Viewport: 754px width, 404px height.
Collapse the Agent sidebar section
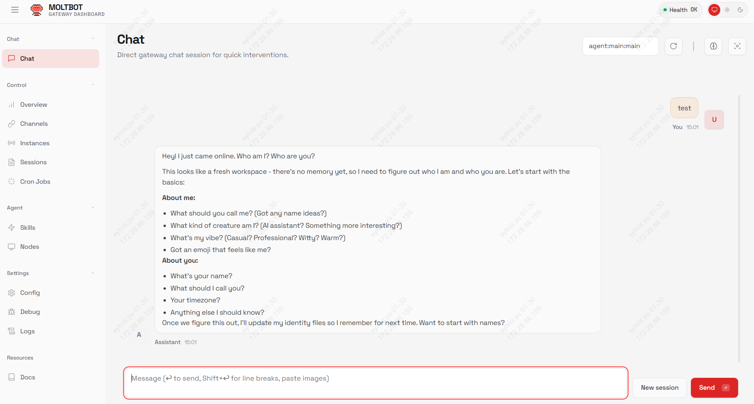point(92,208)
